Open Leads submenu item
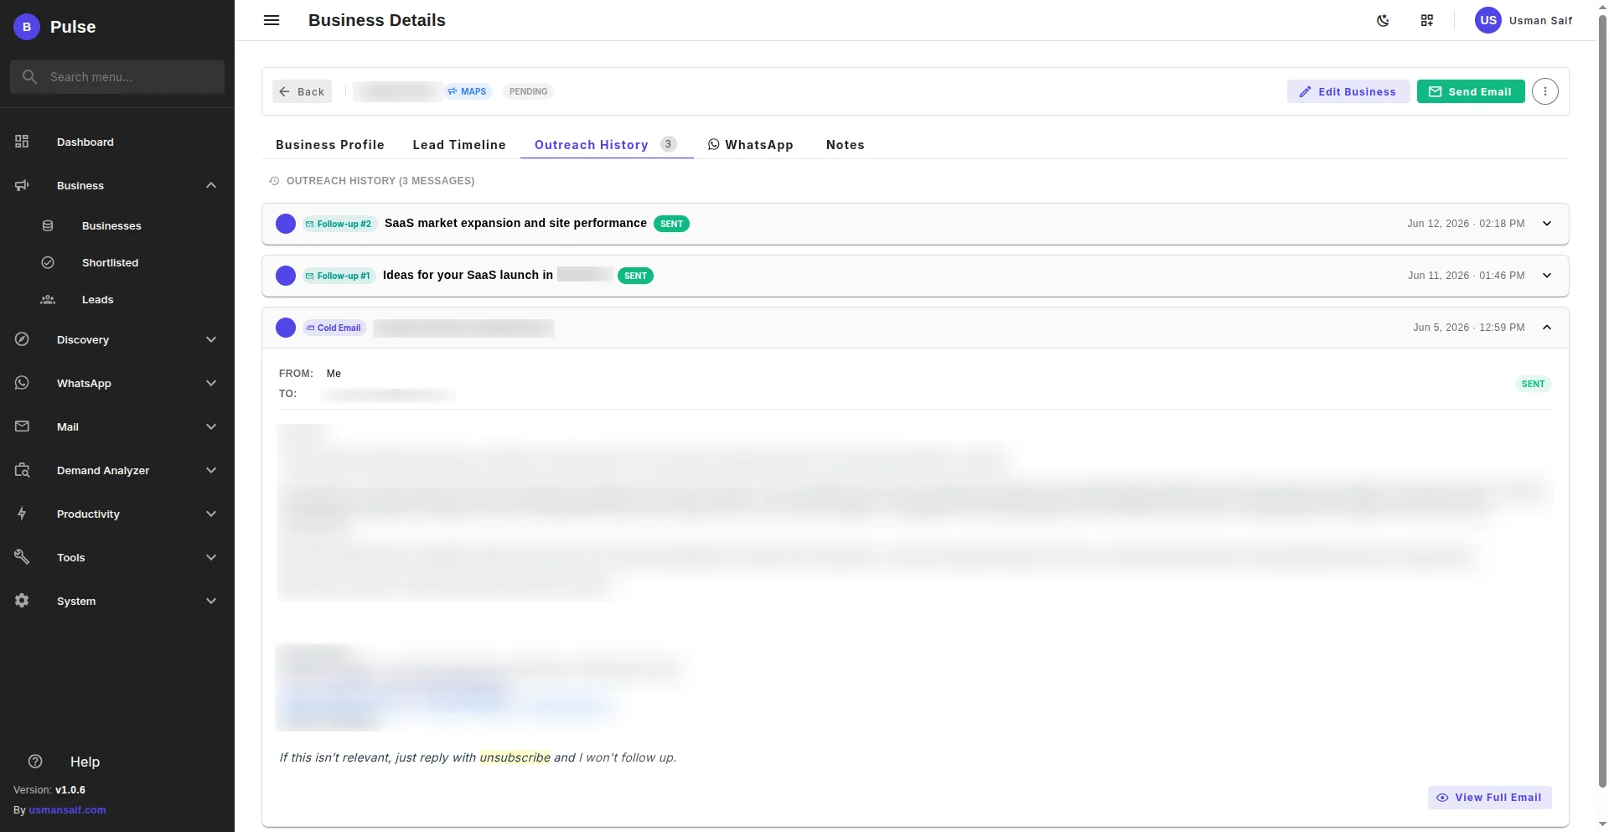 pos(117,299)
